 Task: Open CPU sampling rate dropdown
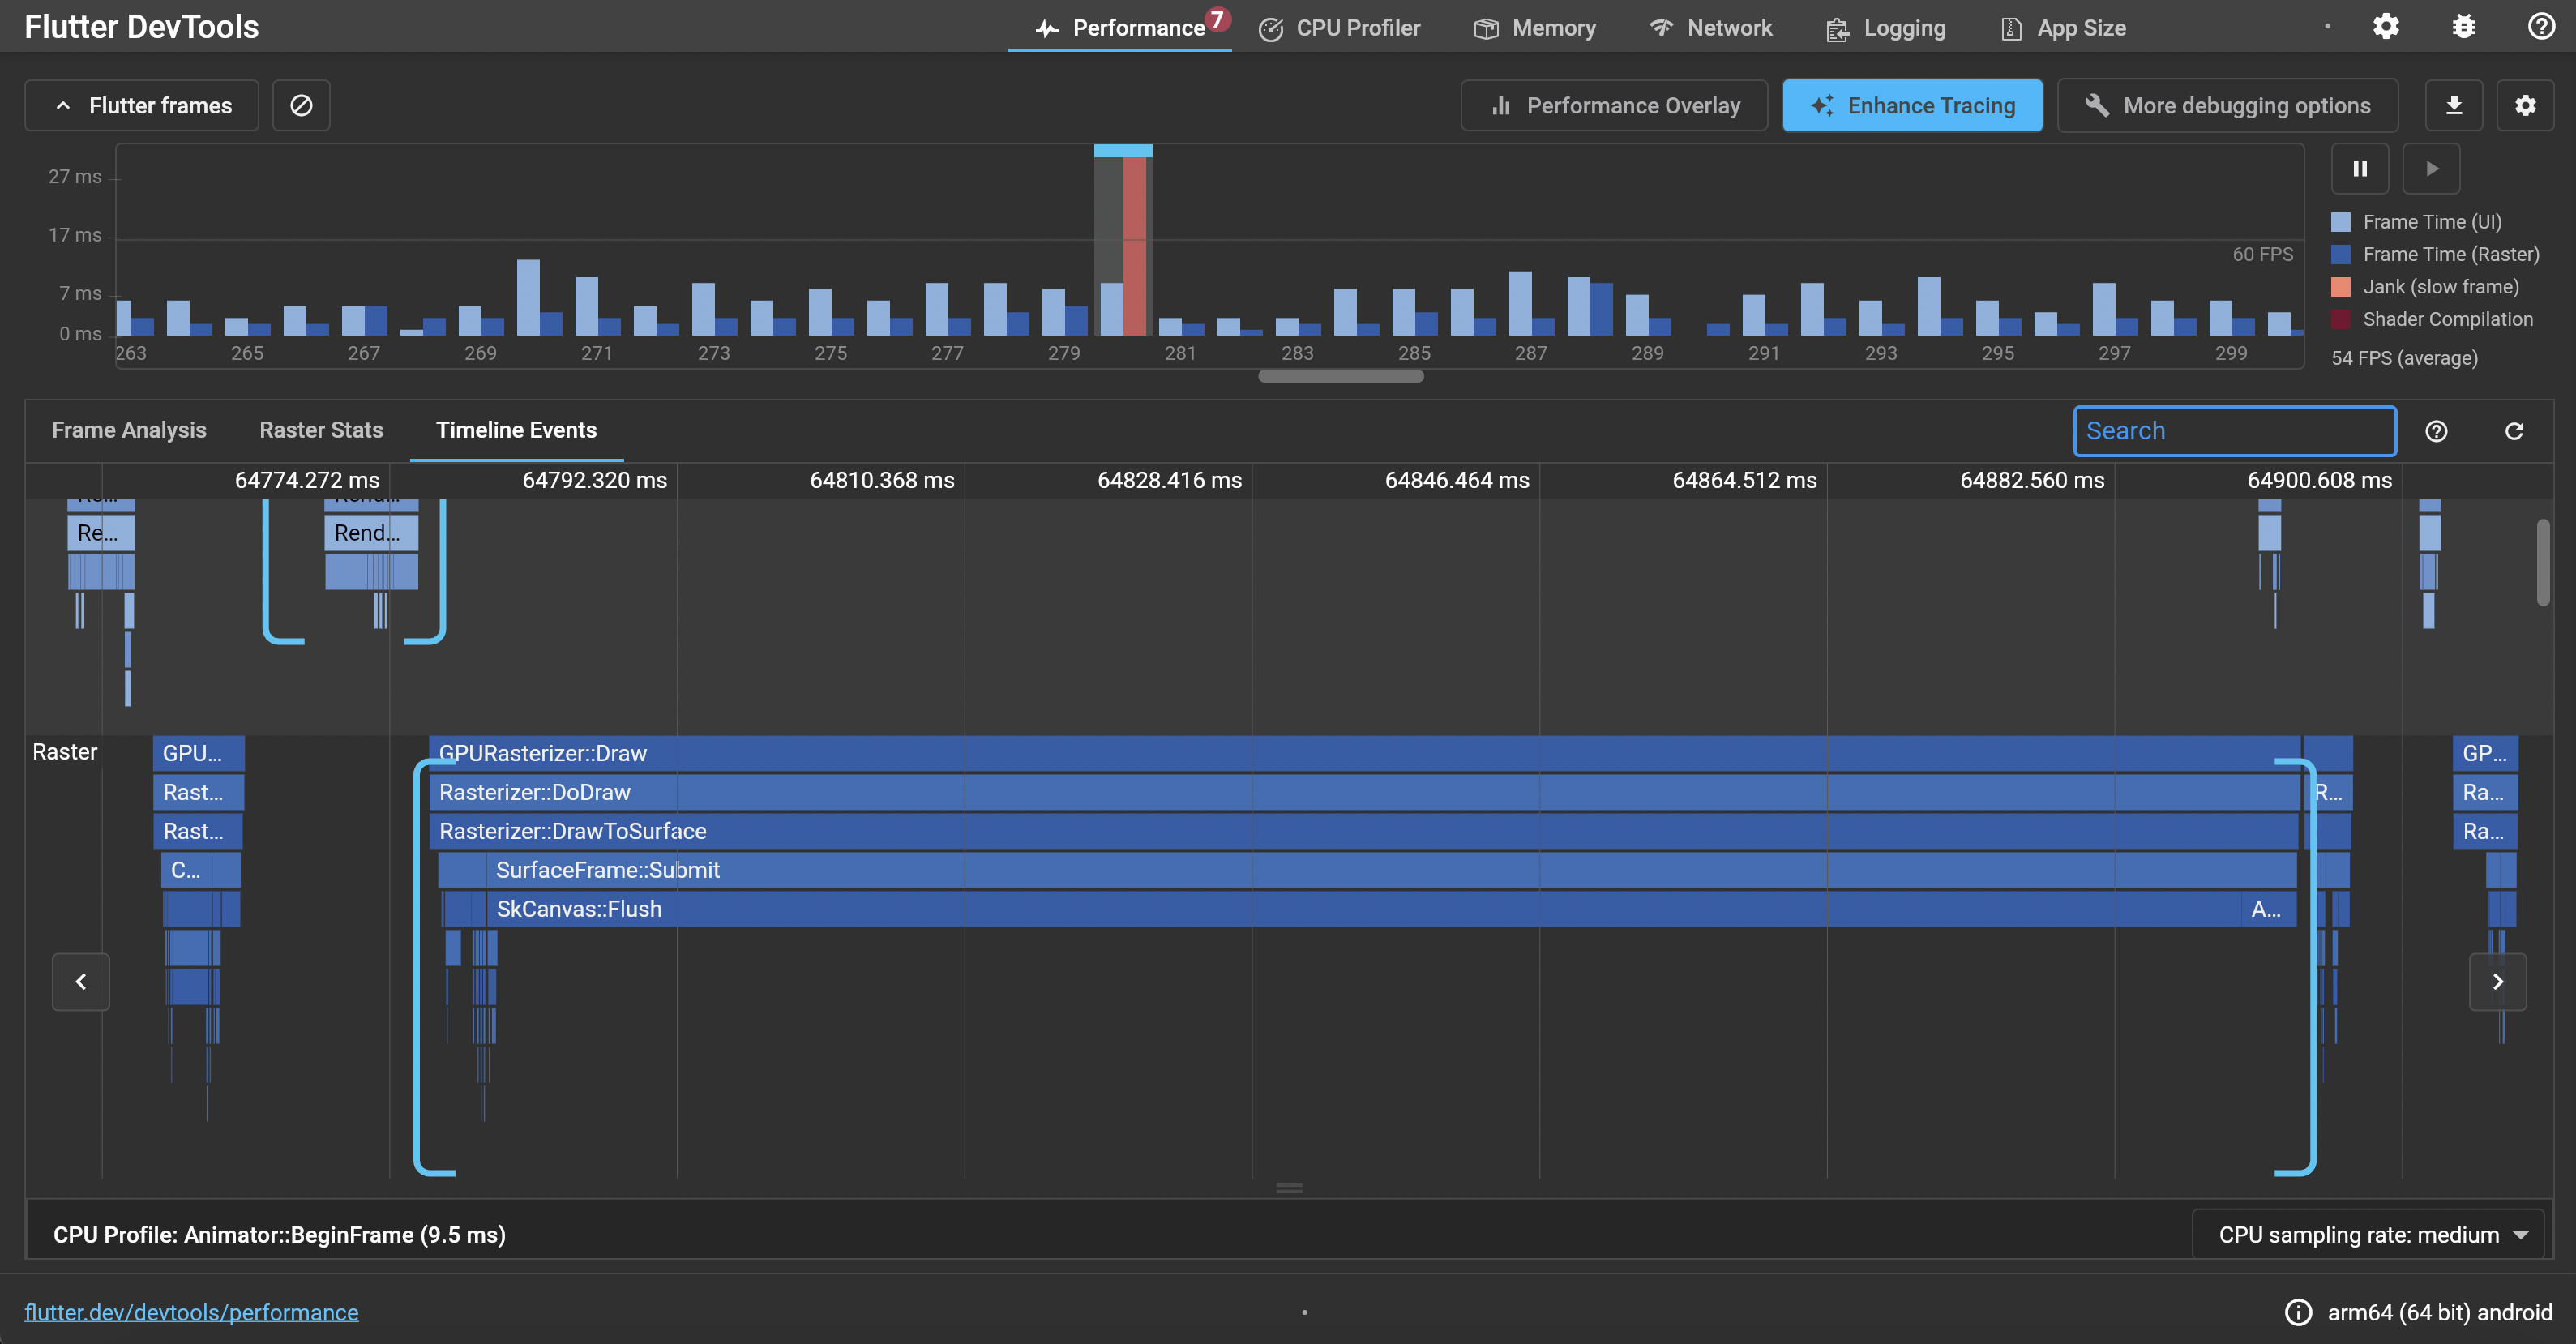[x=2367, y=1235]
